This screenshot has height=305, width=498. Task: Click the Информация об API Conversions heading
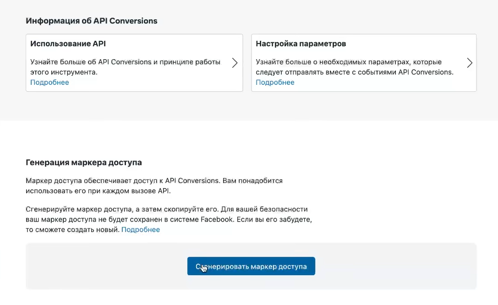[92, 21]
